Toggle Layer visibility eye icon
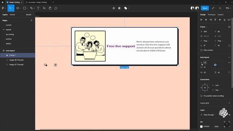The image size is (233, 131). pyautogui.click(x=229, y=115)
